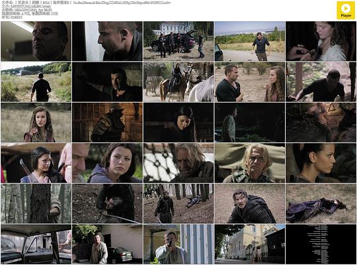Image resolution: width=357 pixels, height=265 pixels.
Task: Select thumbnail of person hiding behind tree
Action: tap(36, 203)
